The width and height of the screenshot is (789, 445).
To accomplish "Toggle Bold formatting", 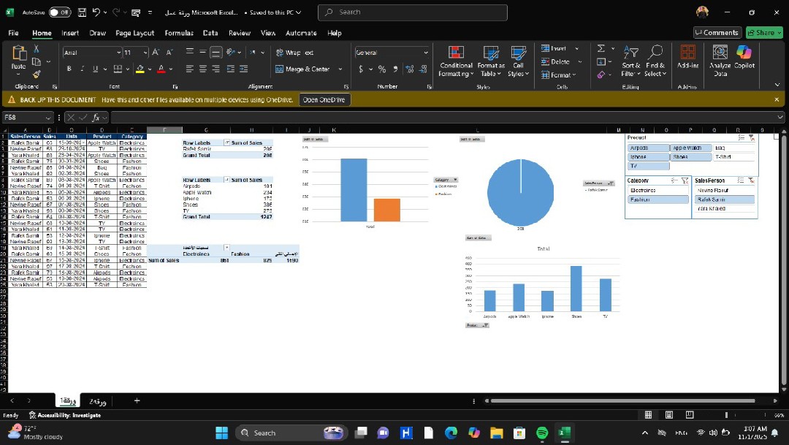I will tap(70, 69).
